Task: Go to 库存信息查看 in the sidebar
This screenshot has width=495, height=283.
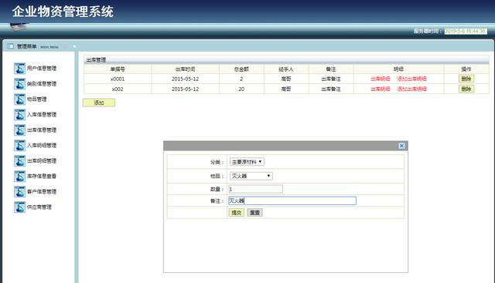Action: pyautogui.click(x=42, y=177)
